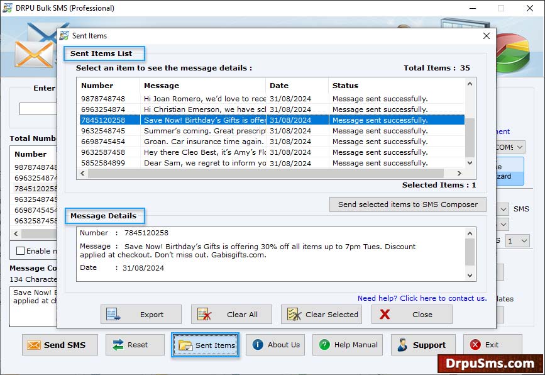Click status cell of Hi Christian Emerson row
545x375 pixels.
[397, 109]
